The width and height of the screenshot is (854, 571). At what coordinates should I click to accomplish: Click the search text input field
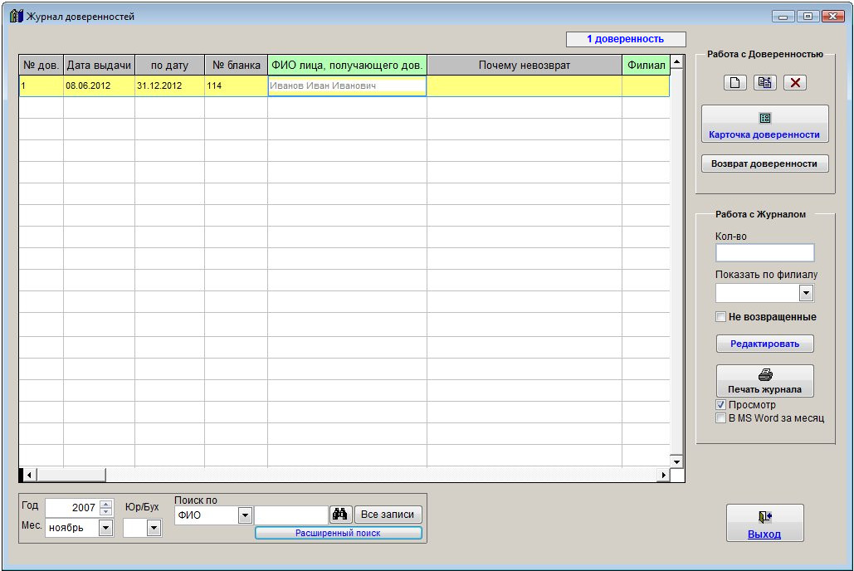click(291, 515)
